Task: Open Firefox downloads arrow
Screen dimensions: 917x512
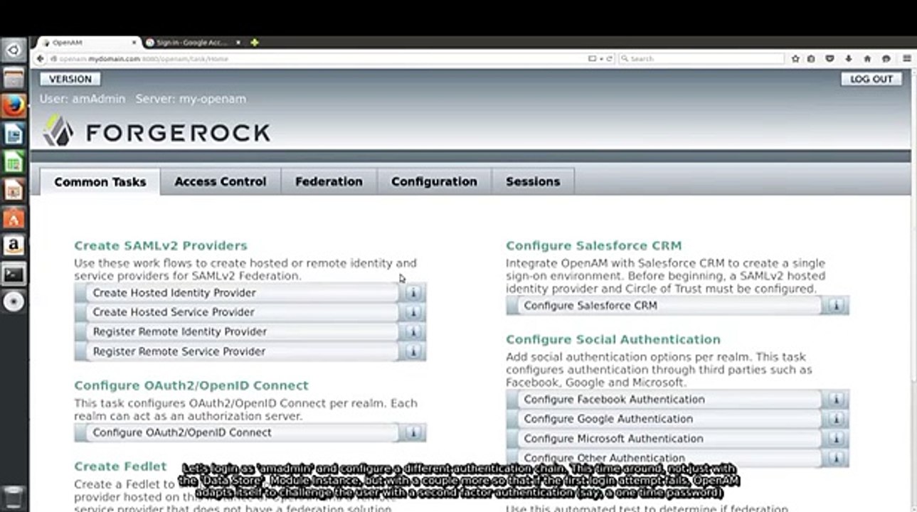Action: (849, 59)
